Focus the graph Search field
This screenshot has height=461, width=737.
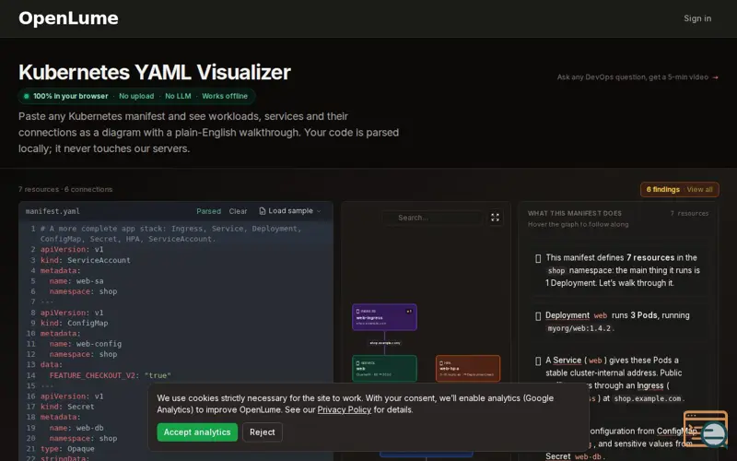point(432,218)
